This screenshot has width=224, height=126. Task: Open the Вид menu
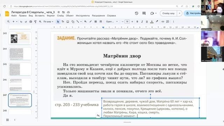click(31, 15)
